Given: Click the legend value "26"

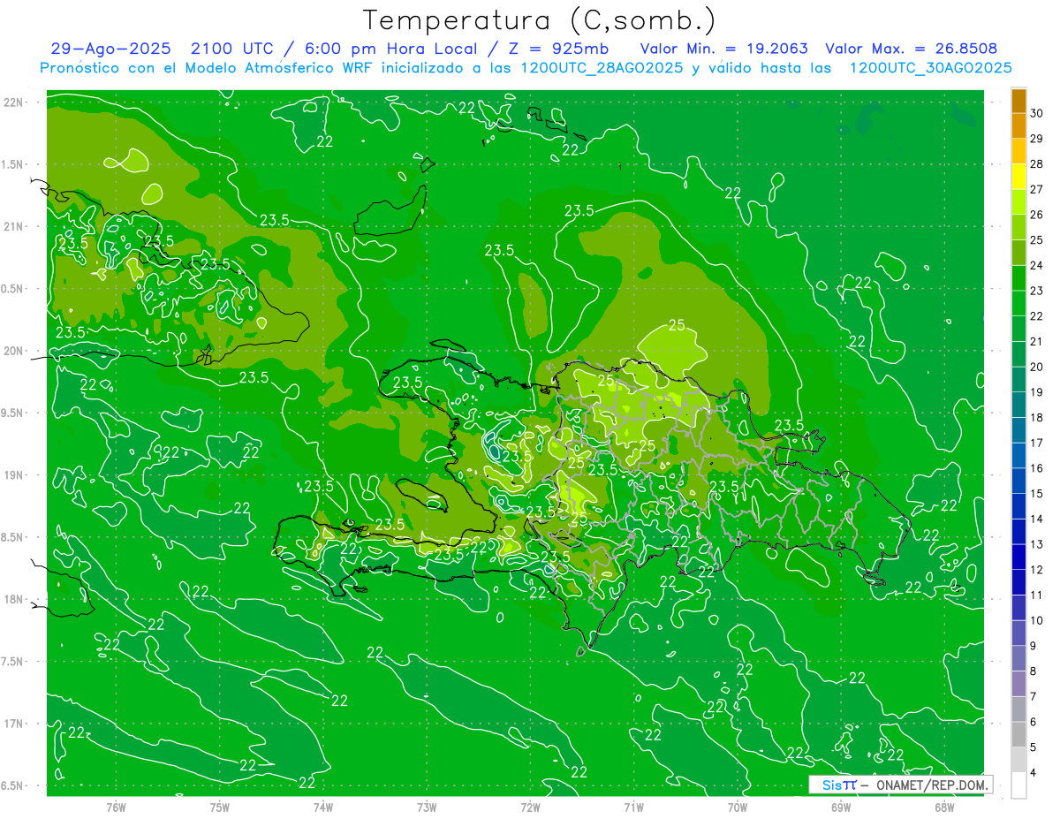Looking at the screenshot, I should point(1038,215).
